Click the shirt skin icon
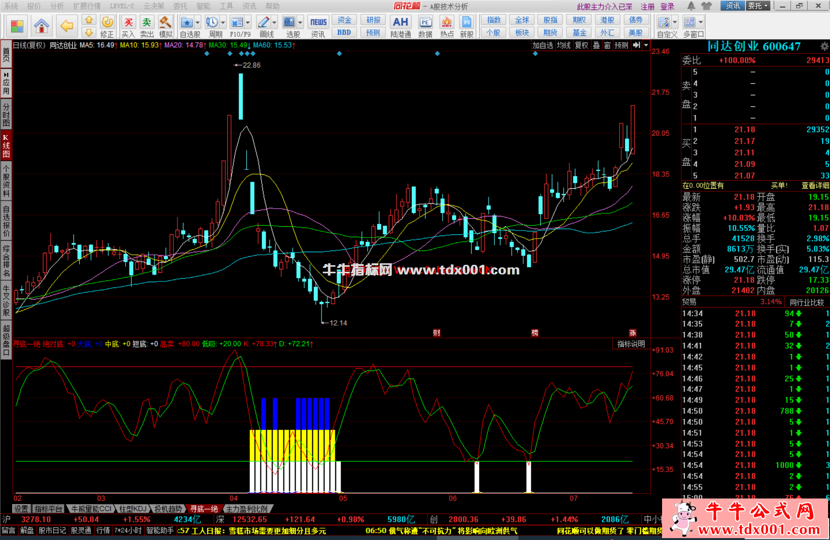 706,6
